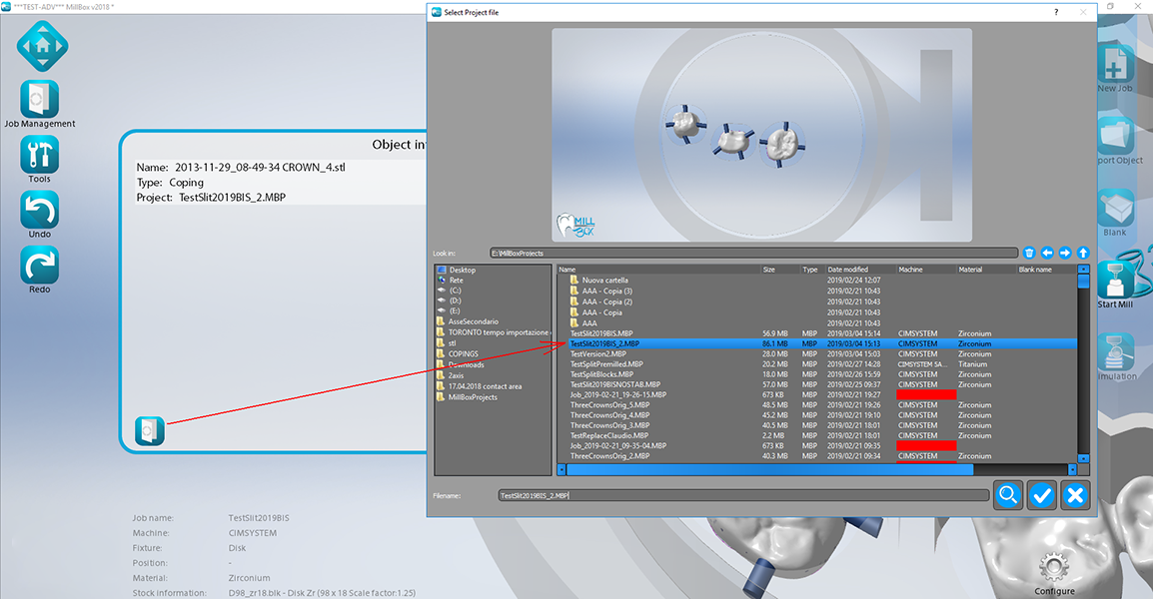Select the TestSlit2019BISNOSTAB.MBP file row
This screenshot has width=1153, height=599.
[x=816, y=384]
